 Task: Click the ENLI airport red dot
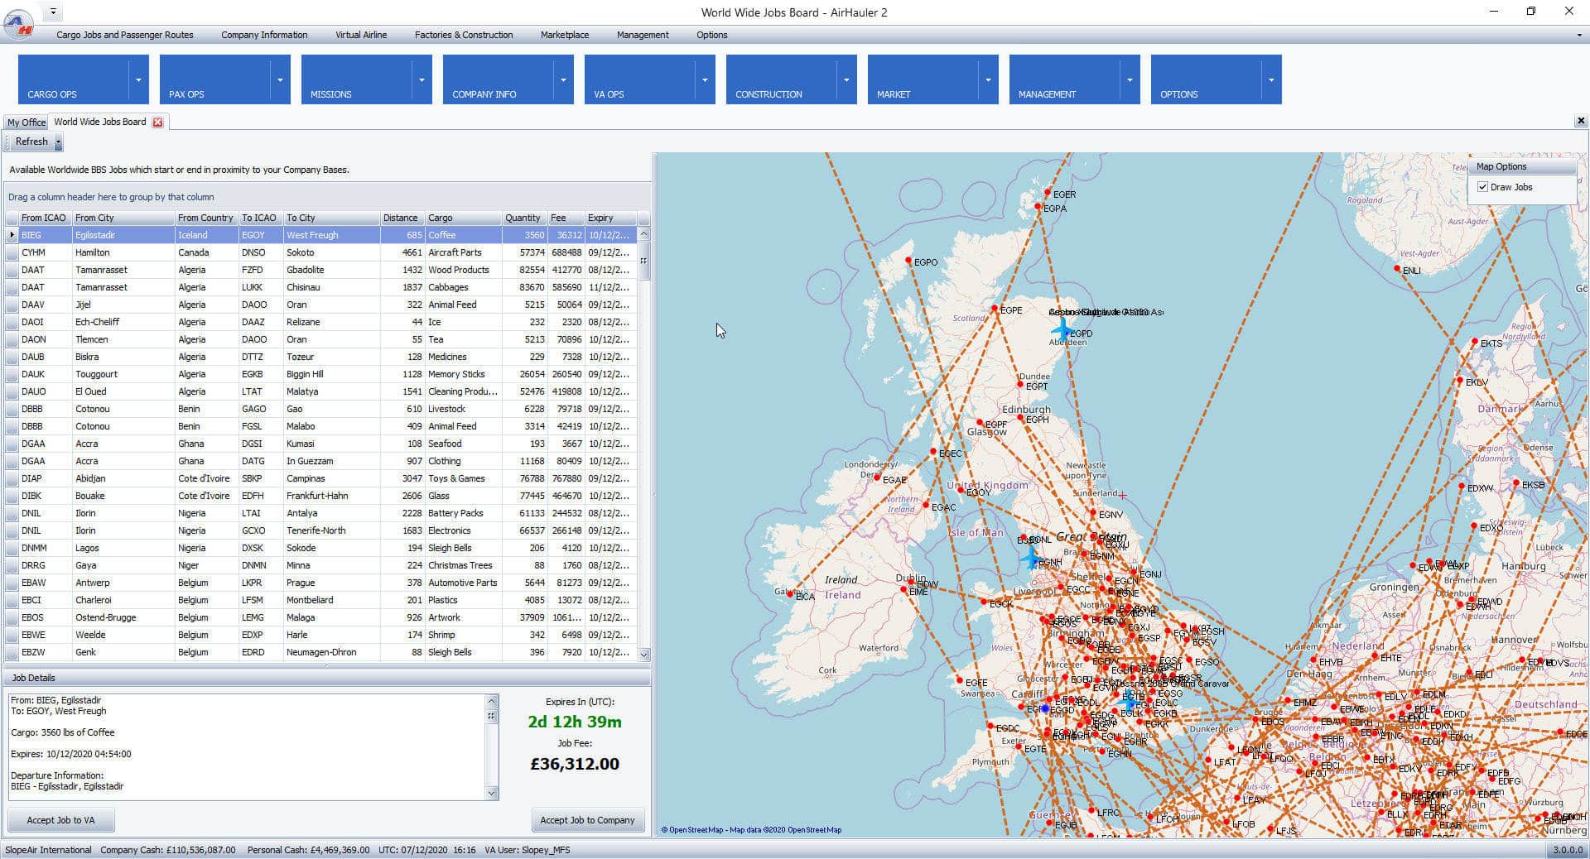pyautogui.click(x=1397, y=268)
